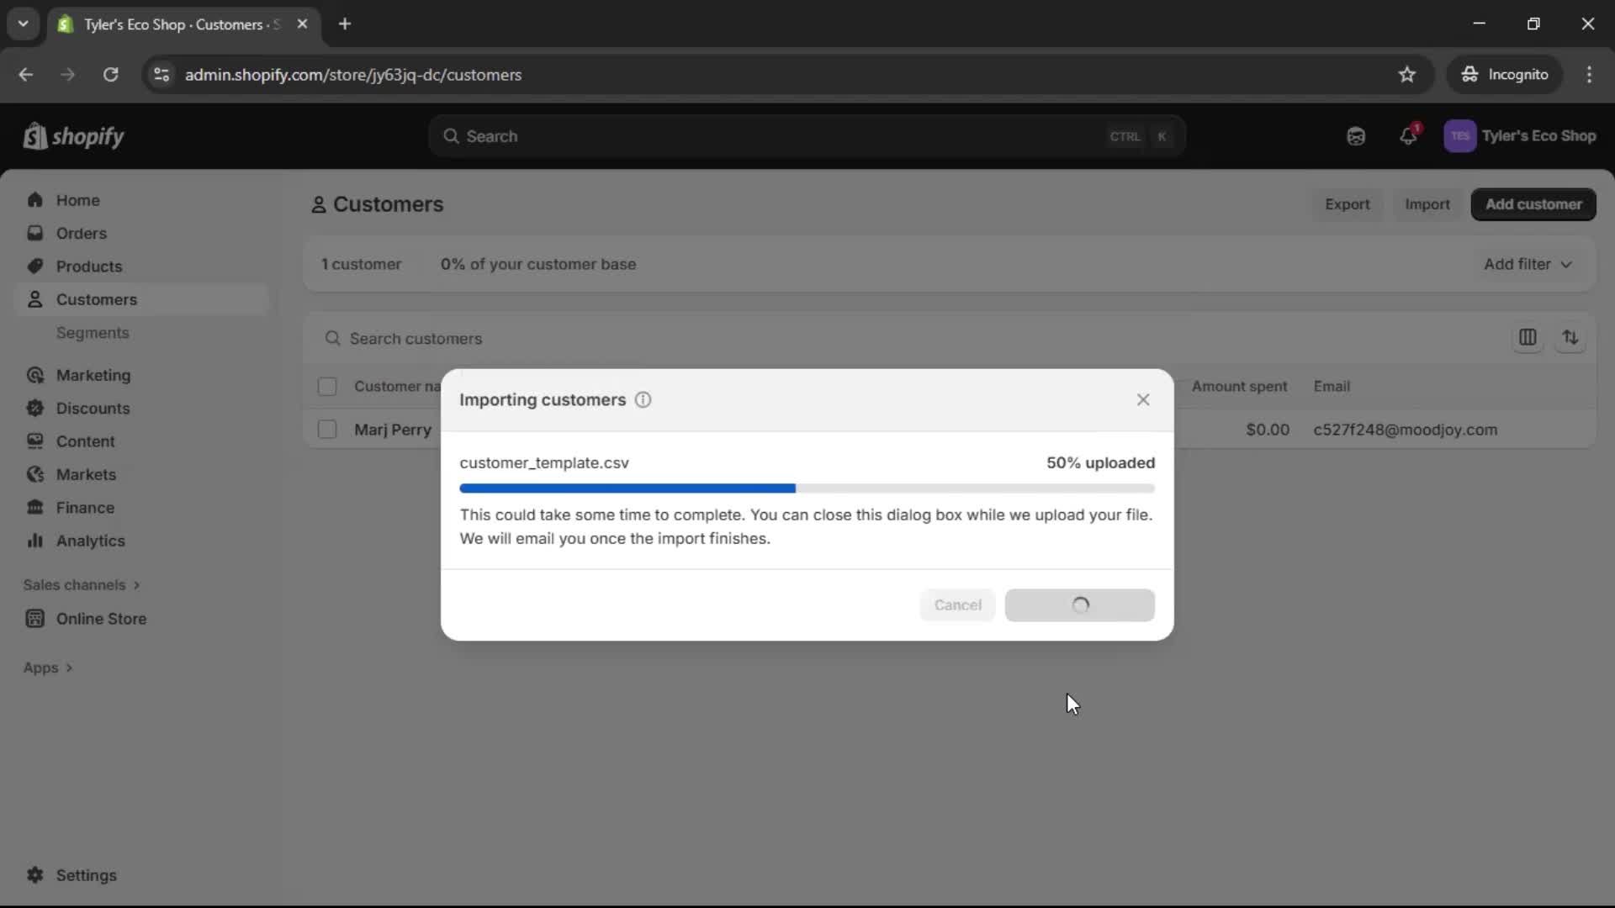Click the sort customers icon
This screenshot has width=1615, height=908.
1571,338
